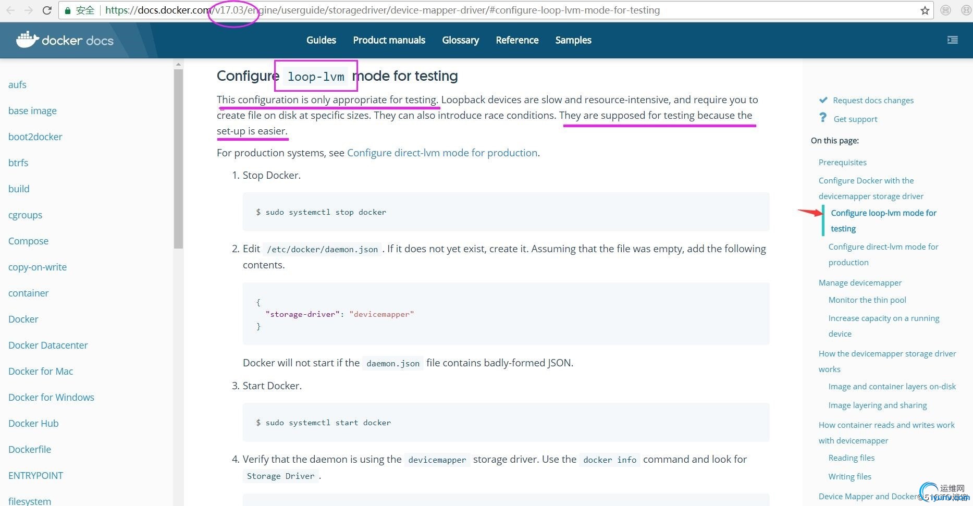973x506 pixels.
Task: Jump to Configure Docker with the devicemapper storage driver
Action: (x=871, y=188)
